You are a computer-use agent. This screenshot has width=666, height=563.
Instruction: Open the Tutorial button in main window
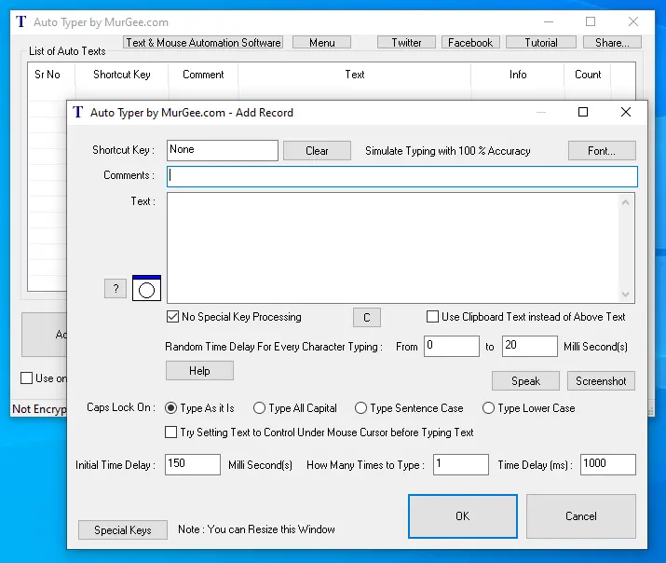(541, 43)
